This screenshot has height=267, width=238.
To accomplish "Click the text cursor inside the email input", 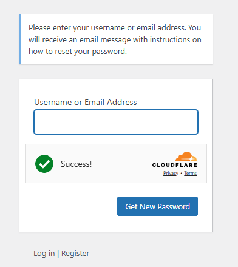I will click(38, 122).
